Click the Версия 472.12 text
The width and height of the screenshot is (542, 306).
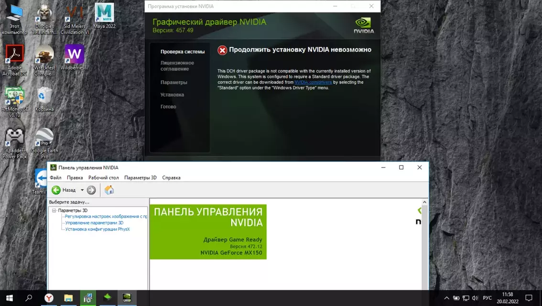point(246,247)
